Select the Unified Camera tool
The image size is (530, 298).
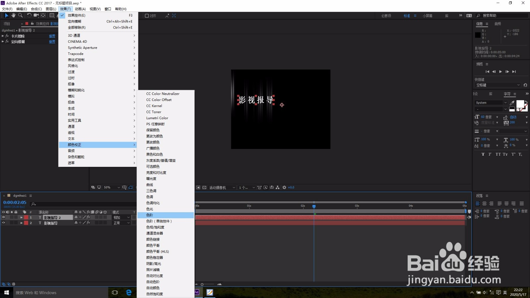[x=36, y=15]
